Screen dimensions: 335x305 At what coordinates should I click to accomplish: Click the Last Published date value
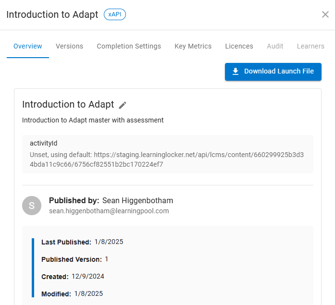click(x=109, y=242)
